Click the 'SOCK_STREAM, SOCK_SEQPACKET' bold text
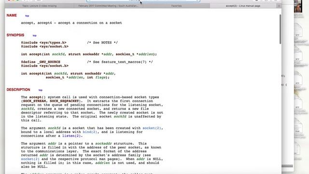Image resolution: width=309 pixels, height=174 pixels. click(51, 101)
